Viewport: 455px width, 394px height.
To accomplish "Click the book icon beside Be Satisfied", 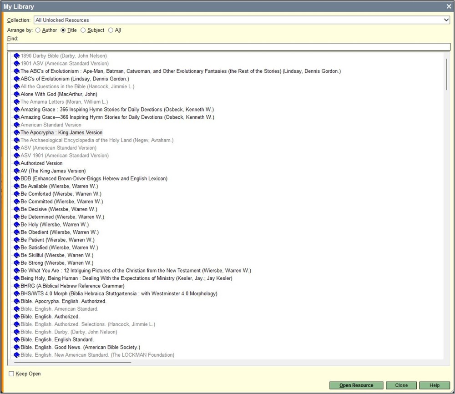I will (x=17, y=248).
